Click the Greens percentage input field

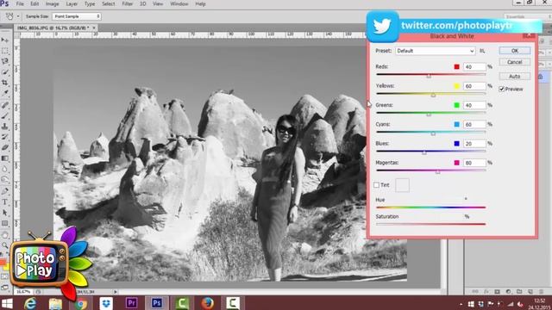[x=474, y=105]
